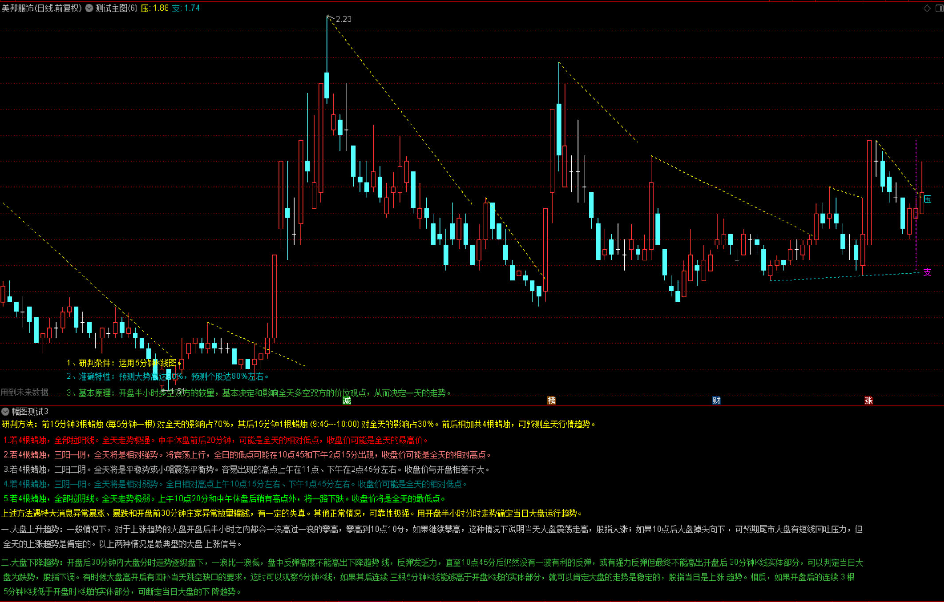Click the diamond icon at top right
This screenshot has height=602, width=944.
(x=927, y=8)
